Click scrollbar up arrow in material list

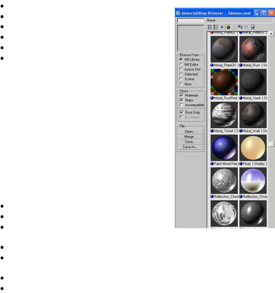[x=271, y=33]
